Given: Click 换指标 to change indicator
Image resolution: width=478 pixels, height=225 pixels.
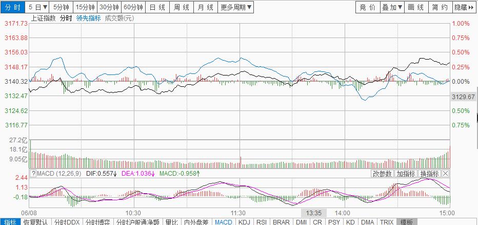Looking at the screenshot, I should 429,174.
